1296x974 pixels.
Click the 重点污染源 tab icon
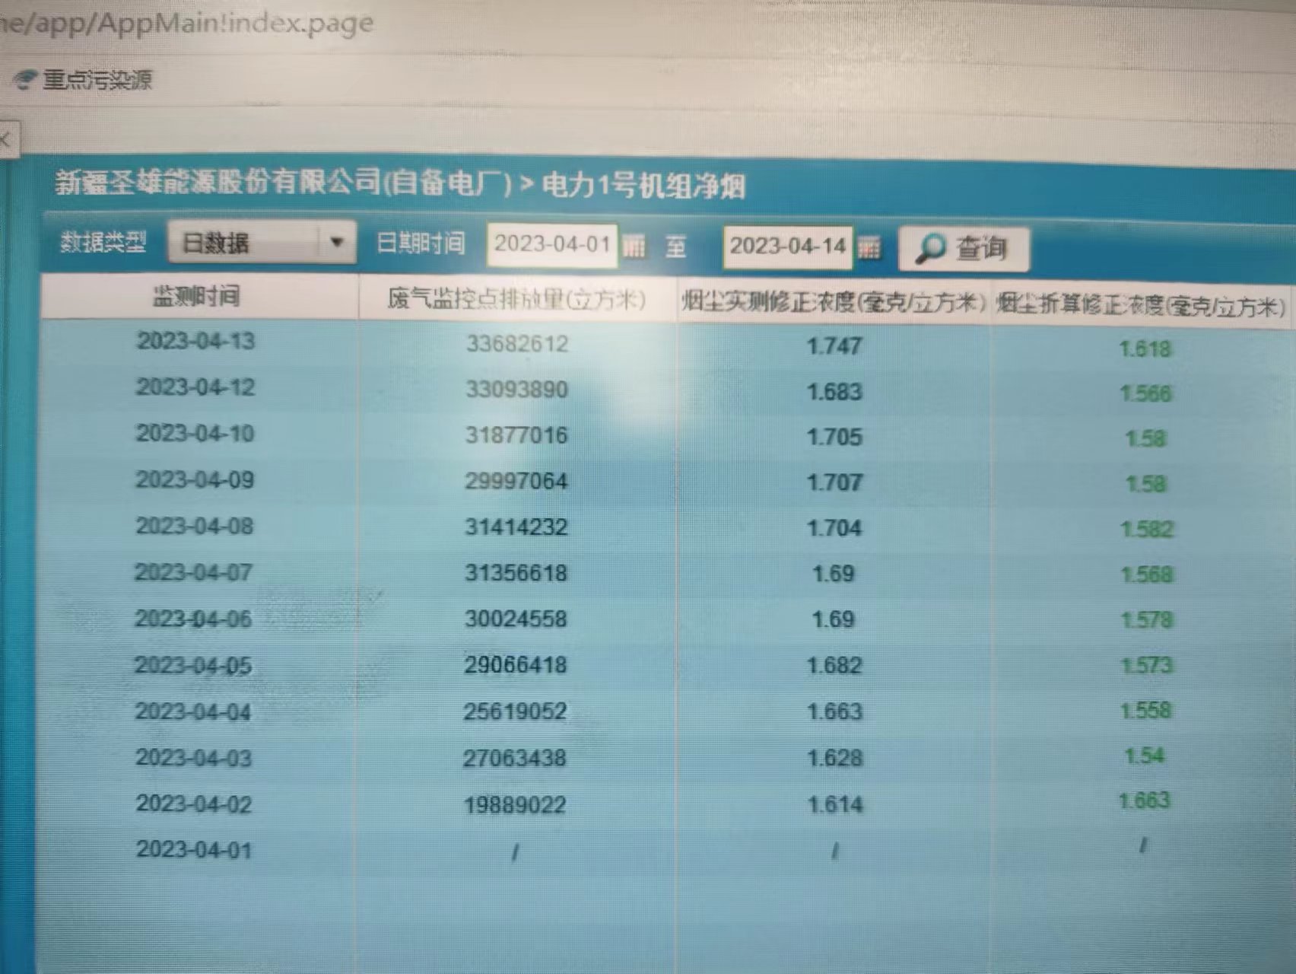click(26, 80)
